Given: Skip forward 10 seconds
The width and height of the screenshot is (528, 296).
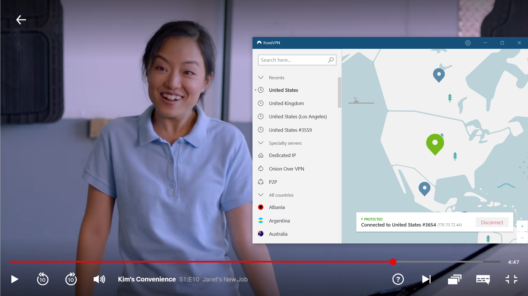Looking at the screenshot, I should [71, 279].
